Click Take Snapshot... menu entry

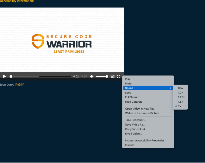coord(135,120)
